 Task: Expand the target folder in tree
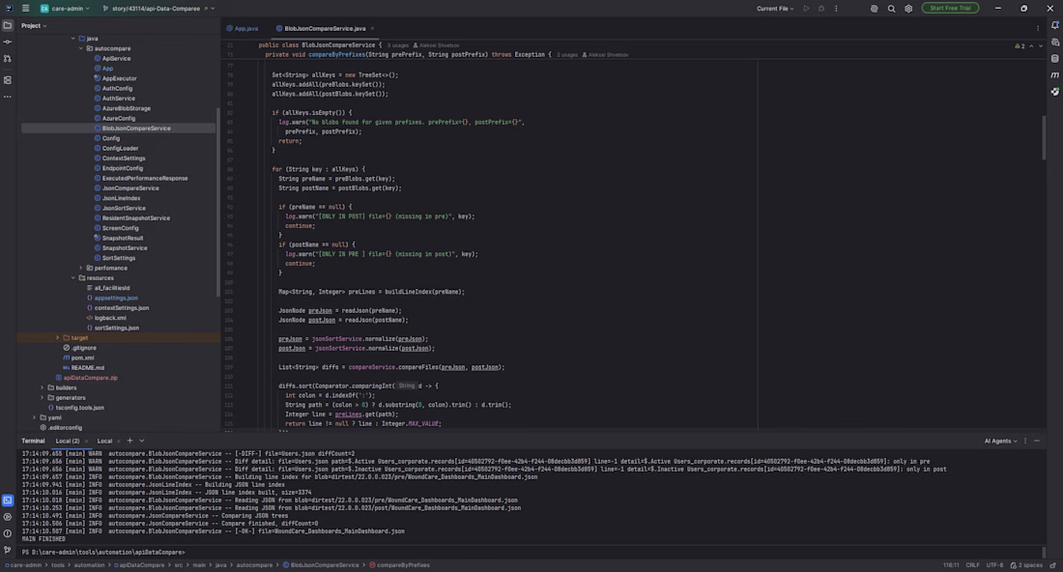click(58, 337)
